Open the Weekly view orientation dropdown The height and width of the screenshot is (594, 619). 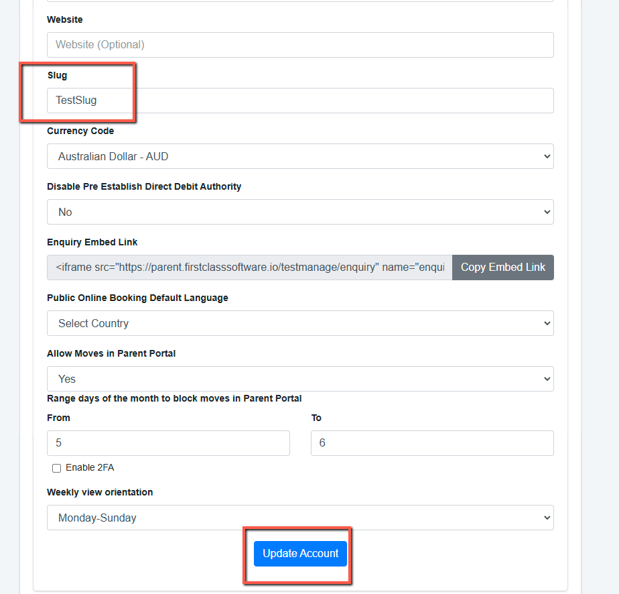point(300,518)
